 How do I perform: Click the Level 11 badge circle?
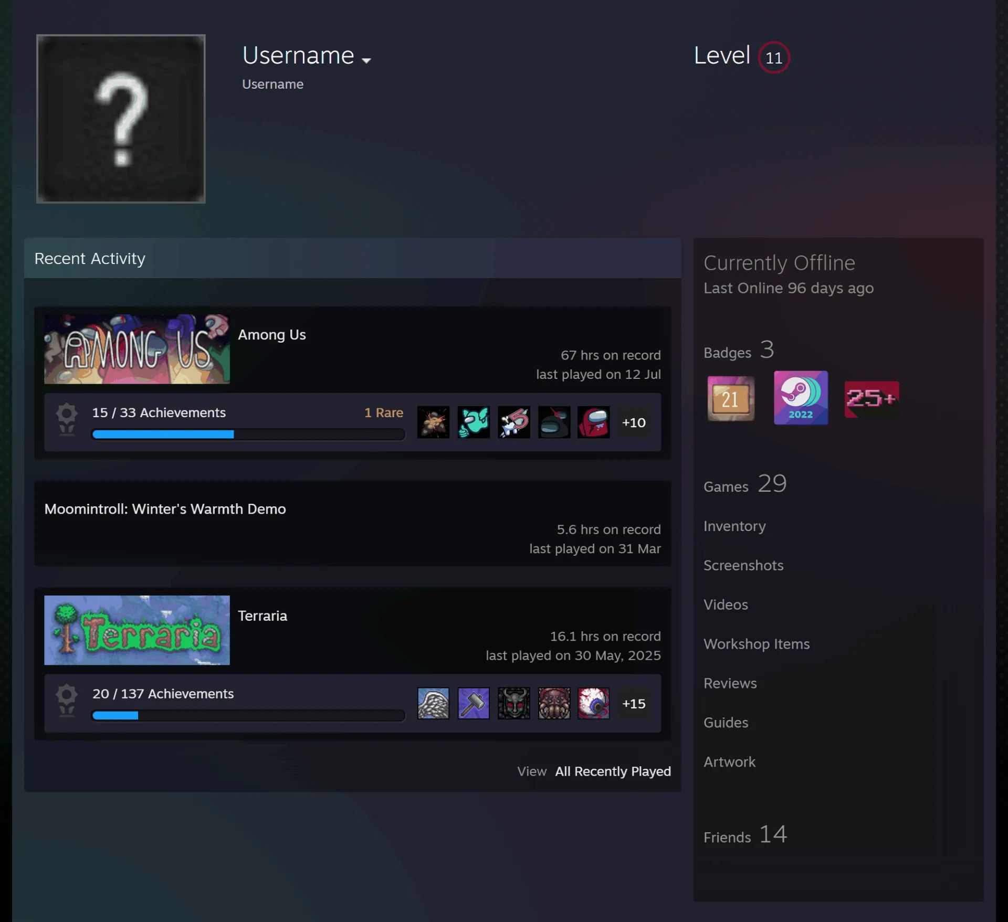tap(773, 57)
